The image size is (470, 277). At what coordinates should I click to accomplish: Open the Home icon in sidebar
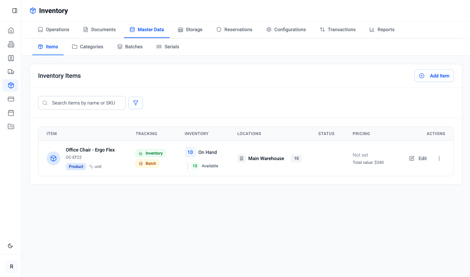coord(11,31)
